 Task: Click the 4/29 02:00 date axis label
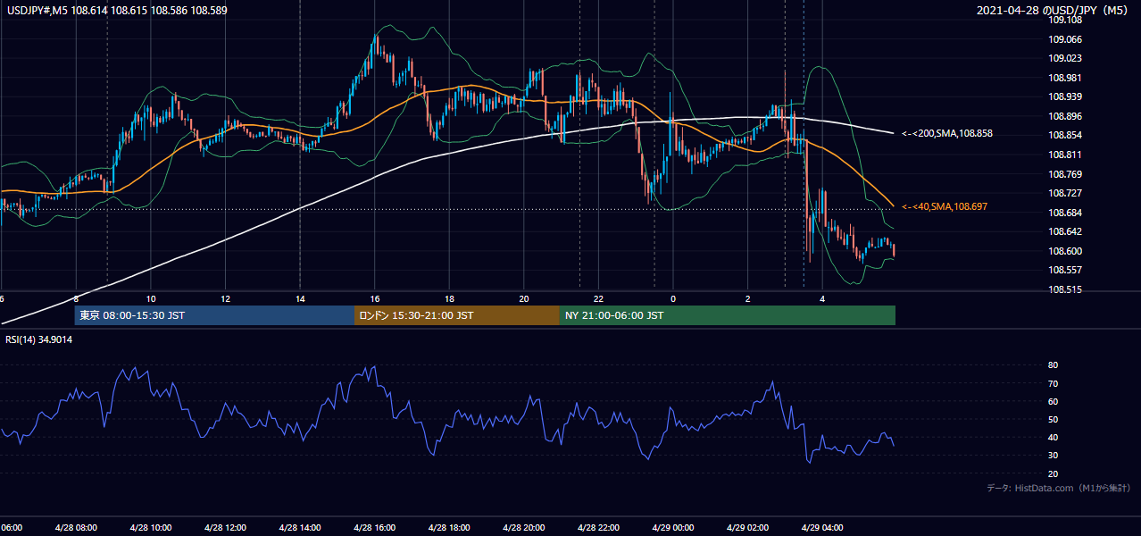click(747, 528)
